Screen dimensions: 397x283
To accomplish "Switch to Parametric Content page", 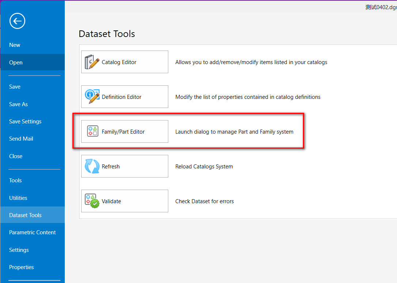I will (33, 232).
